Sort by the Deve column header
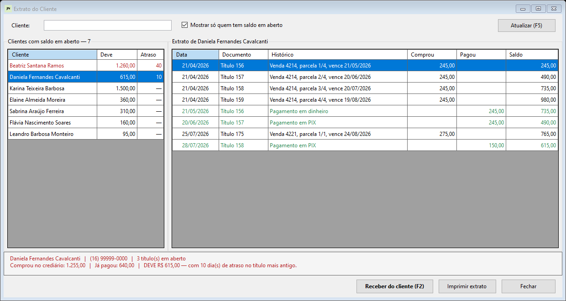This screenshot has height=301, width=566. [x=116, y=55]
